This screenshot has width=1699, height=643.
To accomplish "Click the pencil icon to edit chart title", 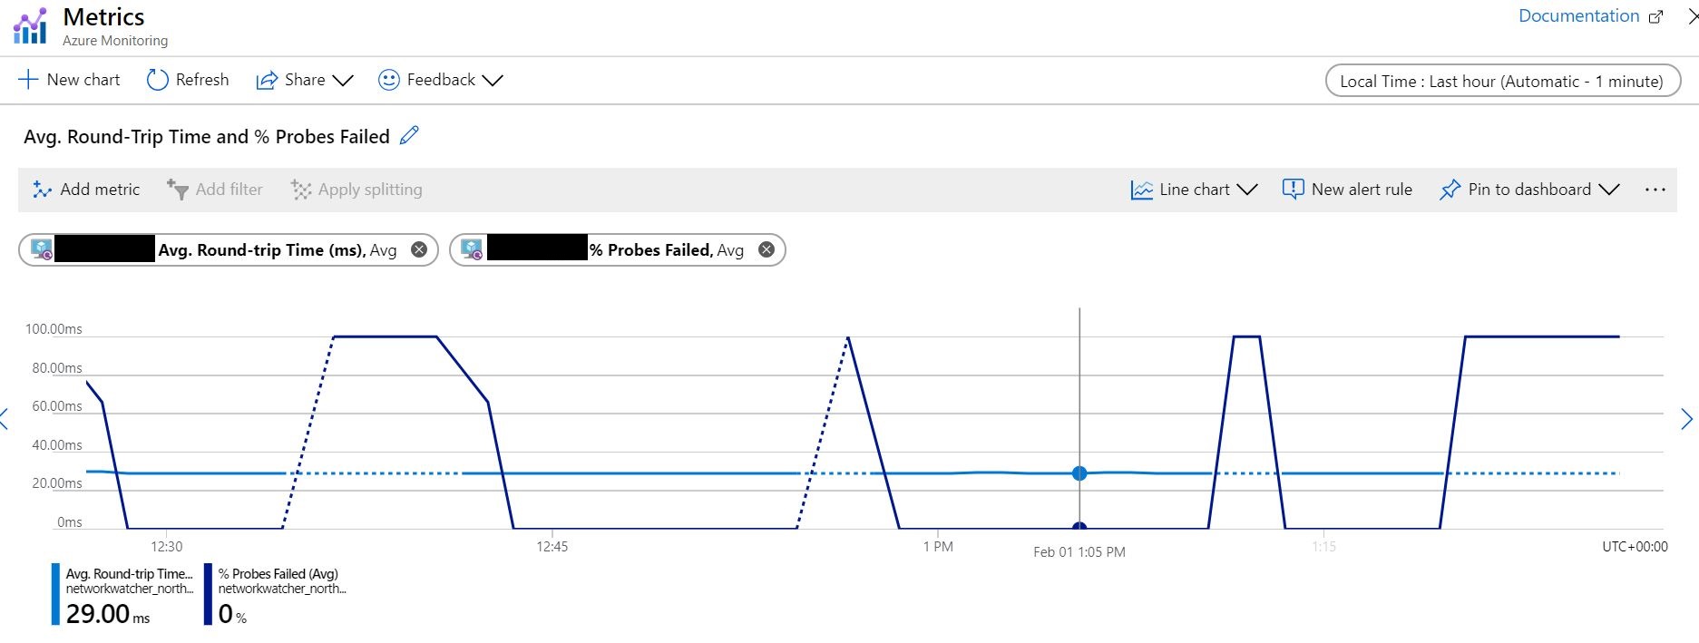I will click(x=409, y=135).
